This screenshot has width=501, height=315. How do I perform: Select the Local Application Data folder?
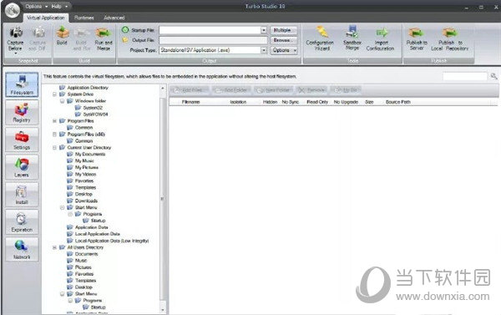coord(94,234)
